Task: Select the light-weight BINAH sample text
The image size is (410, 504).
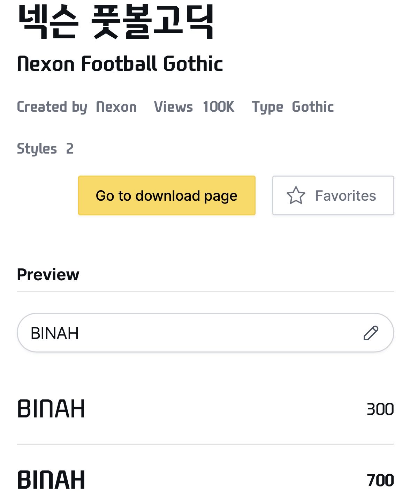Action: [x=51, y=409]
